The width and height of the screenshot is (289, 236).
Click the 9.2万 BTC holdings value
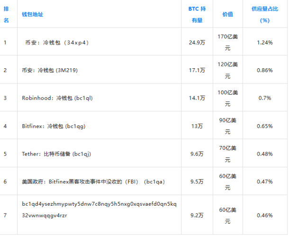[x=197, y=215]
